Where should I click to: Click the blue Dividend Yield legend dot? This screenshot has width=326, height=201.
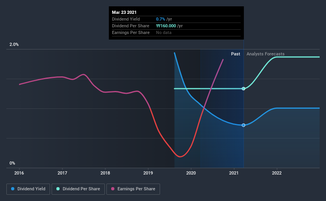pyautogui.click(x=13, y=189)
